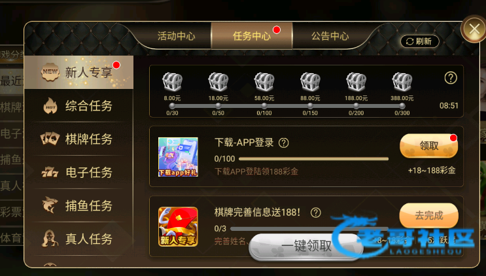Select 捕鱼任务 in the sidebar
Viewport: 486px width, 276px height.
(78, 205)
